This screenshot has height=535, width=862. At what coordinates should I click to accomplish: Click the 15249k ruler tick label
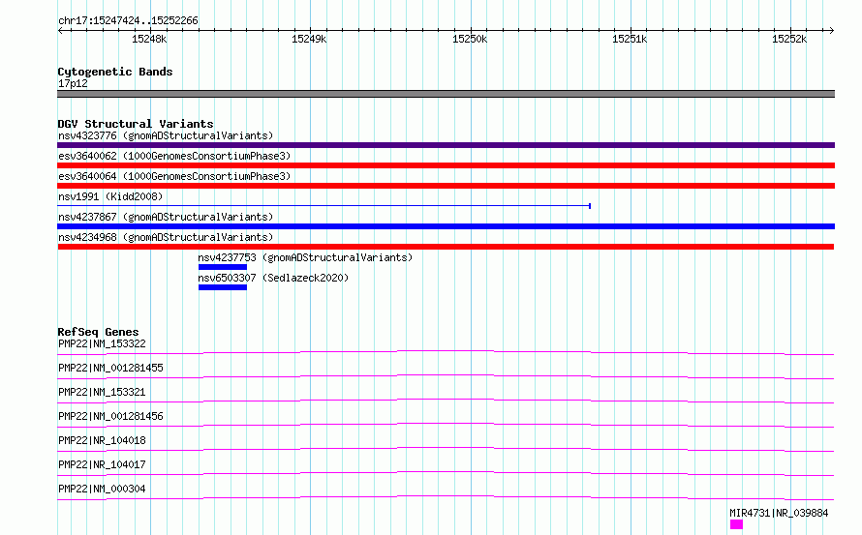(309, 39)
